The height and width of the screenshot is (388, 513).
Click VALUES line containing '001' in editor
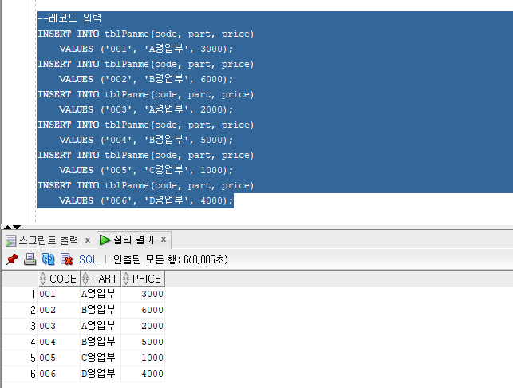[x=146, y=49]
